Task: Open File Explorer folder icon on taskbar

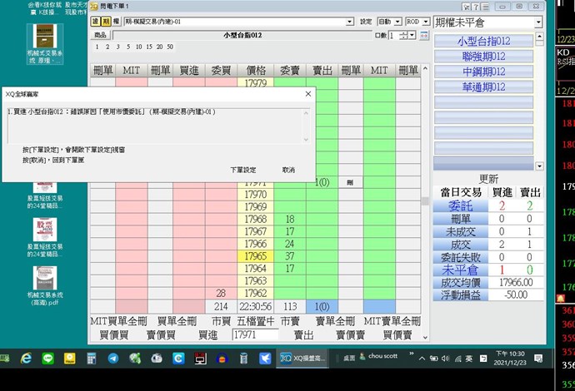Action: pos(69,359)
